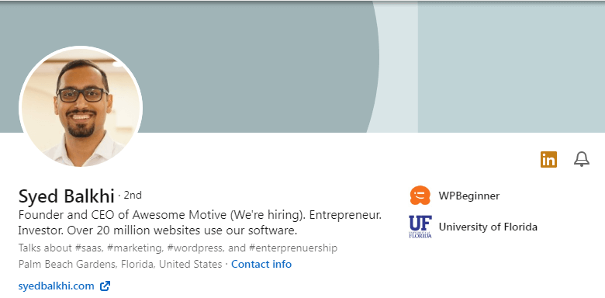Click the #enterprenuership hashtag text
The image size is (605, 298).
click(293, 248)
